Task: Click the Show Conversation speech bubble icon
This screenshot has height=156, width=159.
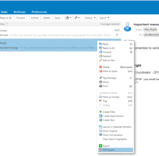Action: (101, 135)
